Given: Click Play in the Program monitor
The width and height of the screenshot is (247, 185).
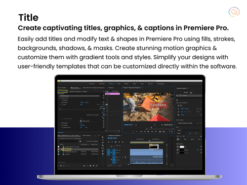Looking at the screenshot, I should (148, 132).
